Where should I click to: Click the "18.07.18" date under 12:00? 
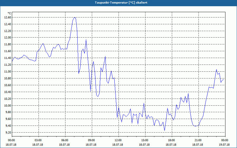118,145
